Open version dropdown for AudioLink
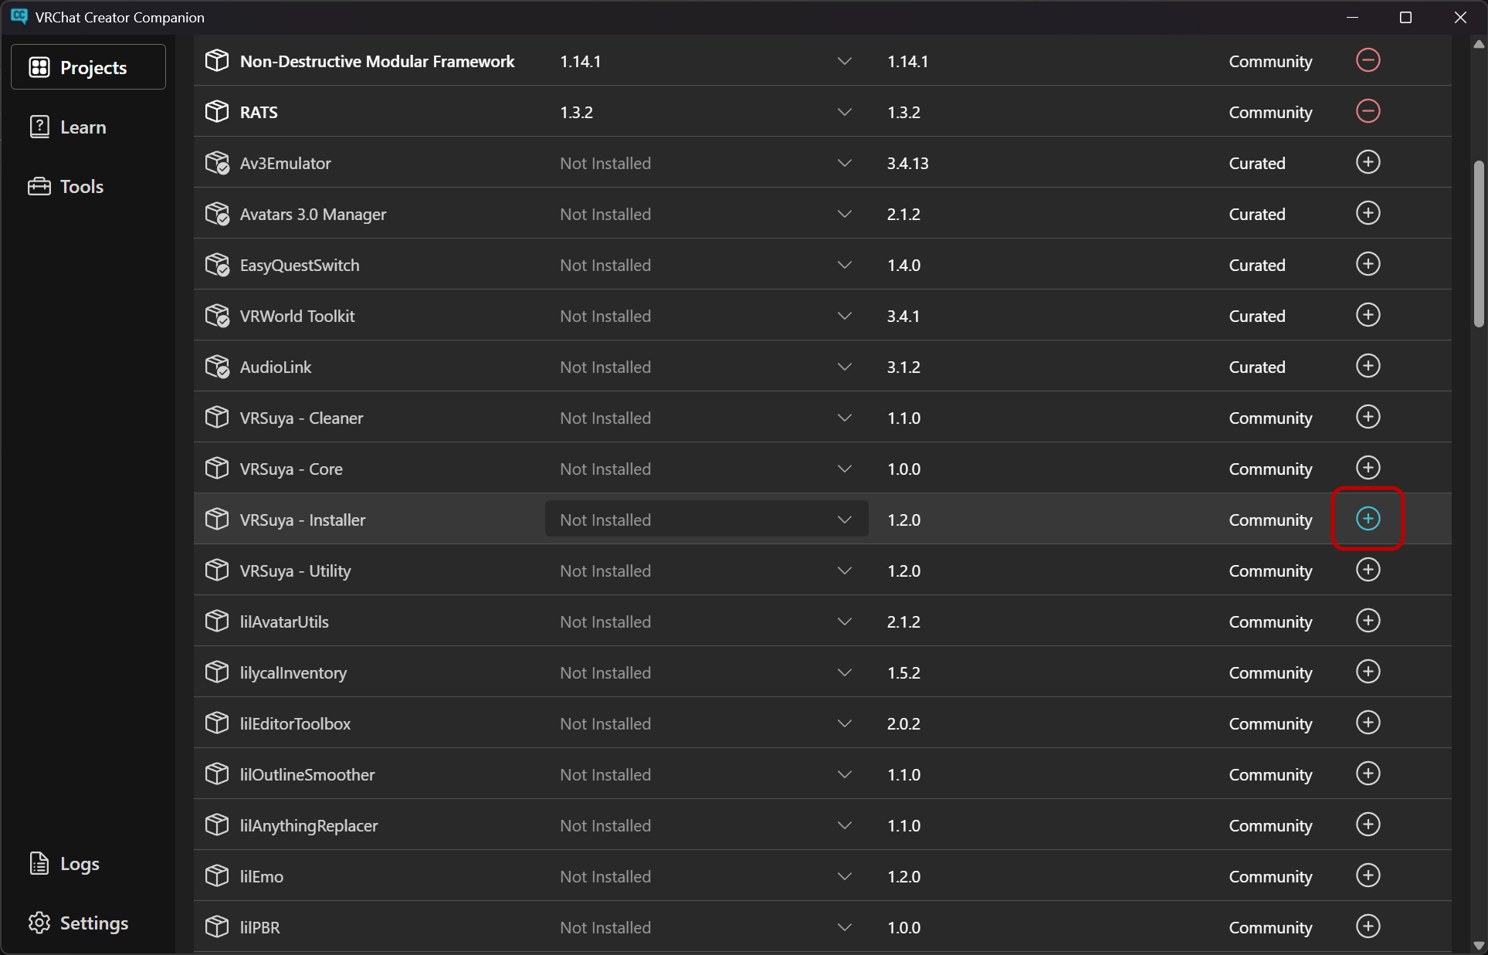This screenshot has width=1488, height=955. (x=707, y=367)
